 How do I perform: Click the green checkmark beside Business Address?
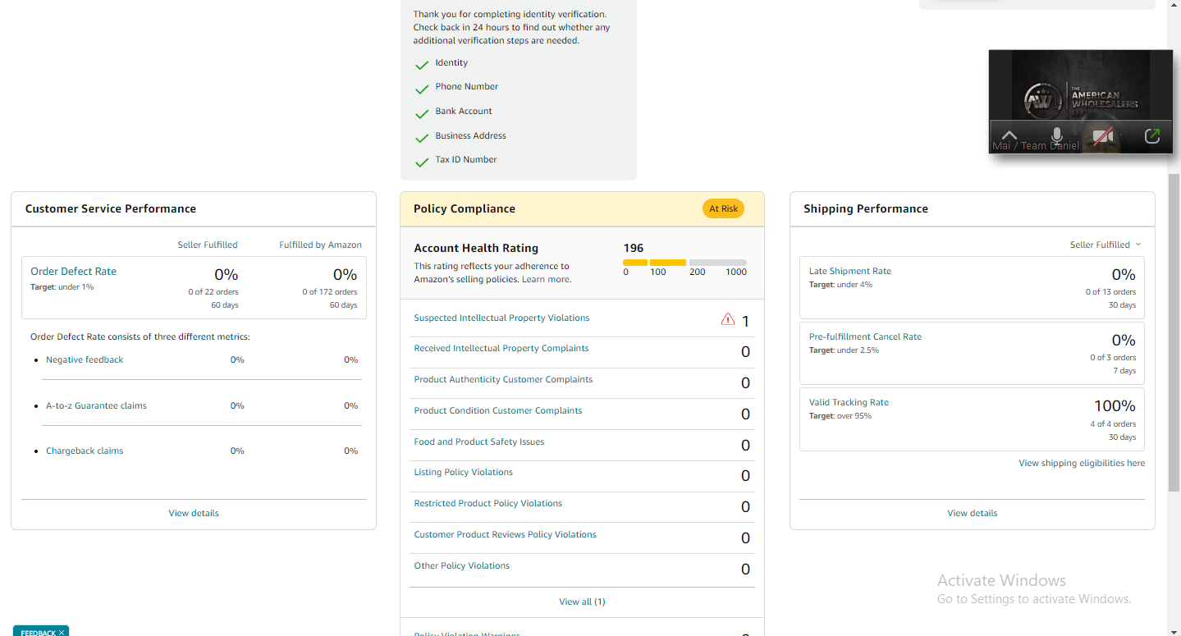(x=422, y=138)
